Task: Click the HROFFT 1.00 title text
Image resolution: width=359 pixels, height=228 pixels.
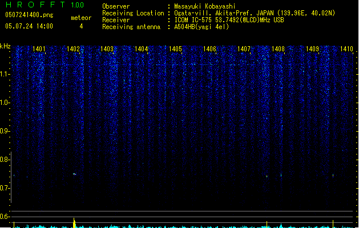Action: [x=45, y=5]
